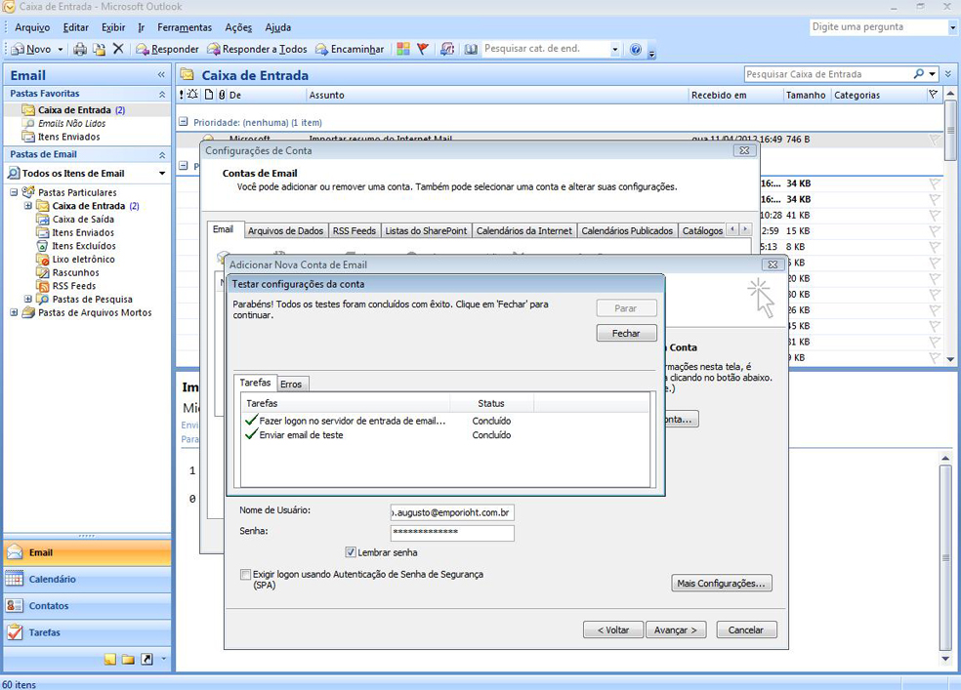Collapse the Prioridade (nenhuma) group
This screenshot has width=961, height=690.
tap(183, 122)
